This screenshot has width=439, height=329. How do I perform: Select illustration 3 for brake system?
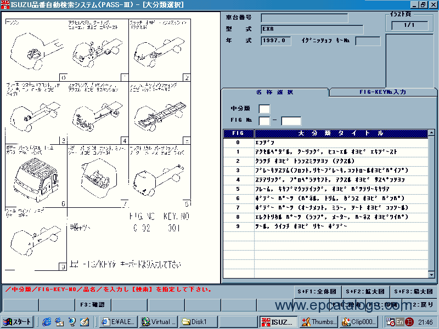point(36,114)
